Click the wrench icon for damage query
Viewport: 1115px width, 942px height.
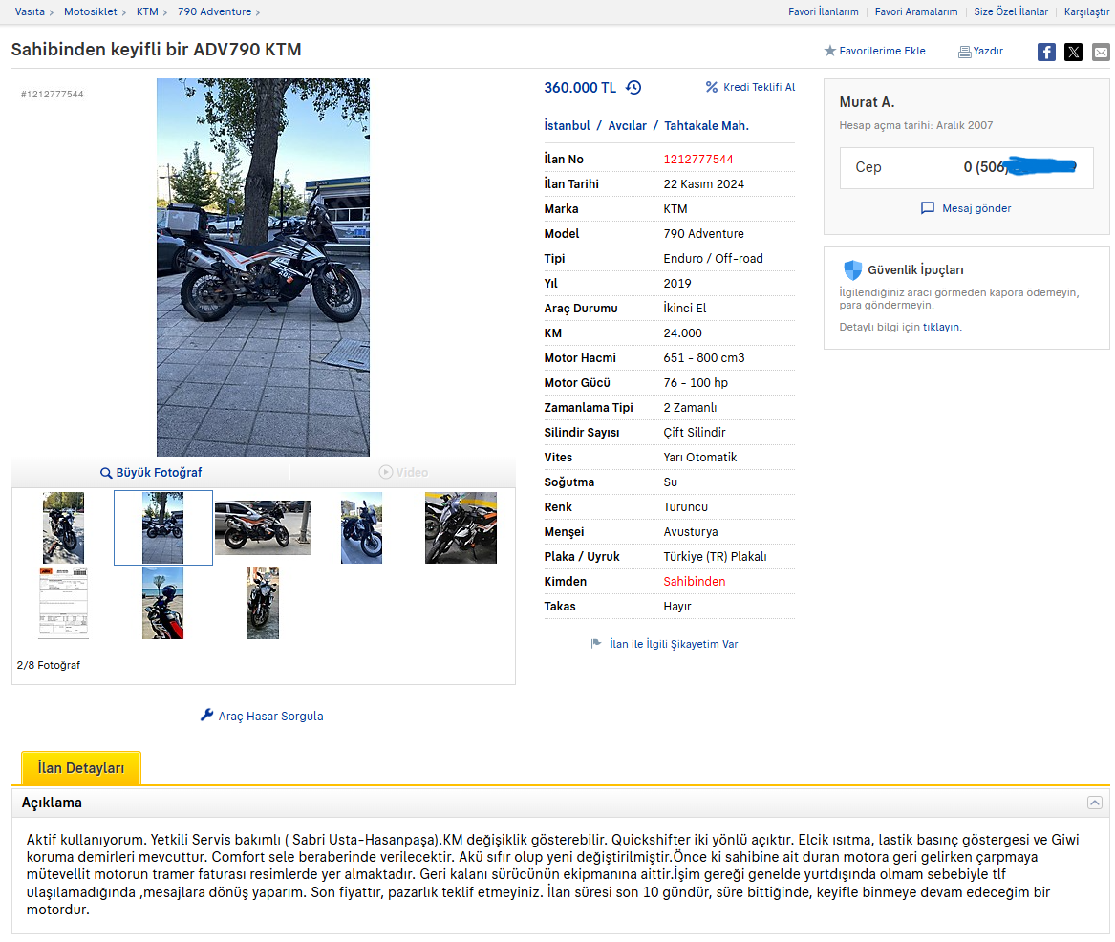click(207, 716)
